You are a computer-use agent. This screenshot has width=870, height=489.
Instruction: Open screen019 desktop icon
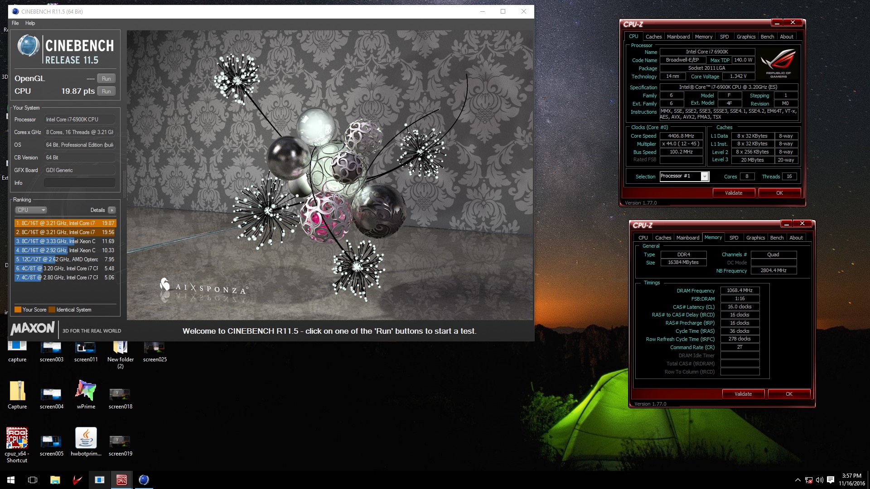[120, 446]
